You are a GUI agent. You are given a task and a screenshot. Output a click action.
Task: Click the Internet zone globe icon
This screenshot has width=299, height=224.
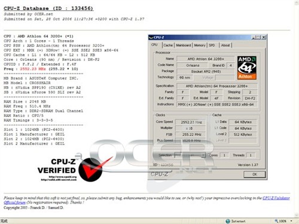pos(228,221)
